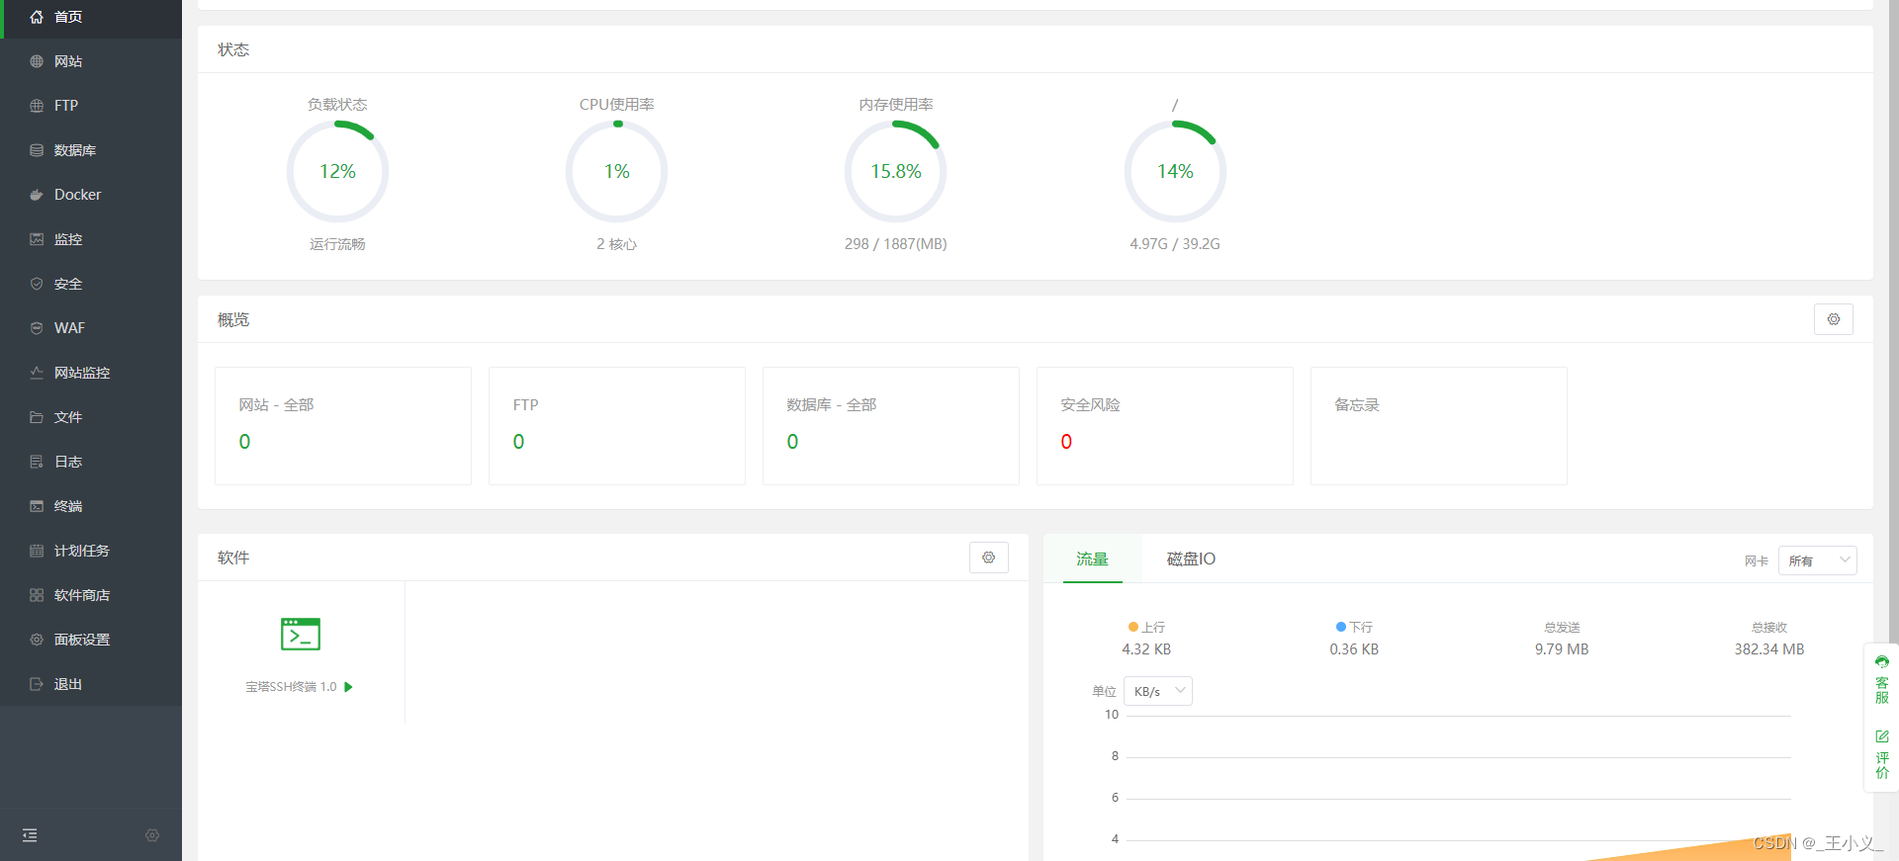The height and width of the screenshot is (861, 1899).
Task: Click the WAF firewall icon
Action: point(37,328)
